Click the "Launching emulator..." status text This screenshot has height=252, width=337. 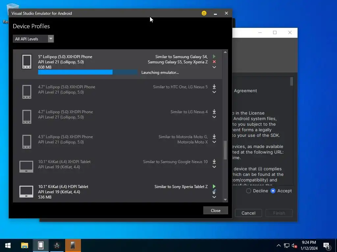point(160,73)
